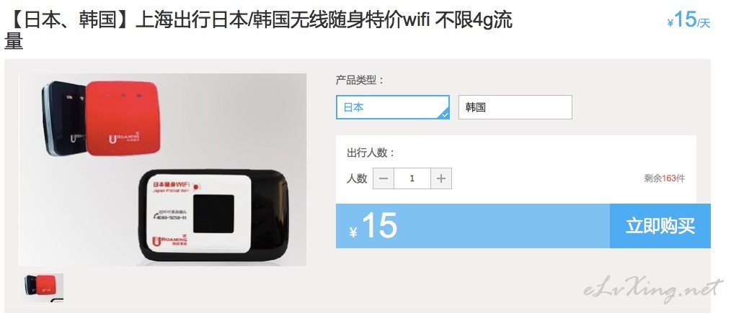Click the product title text
The width and height of the screenshot is (731, 313).
[x=258, y=31]
